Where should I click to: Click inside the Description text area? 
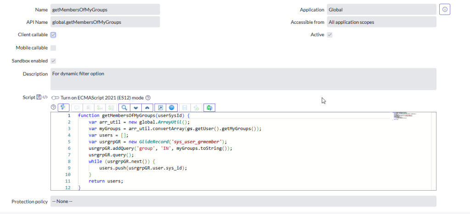243,79
